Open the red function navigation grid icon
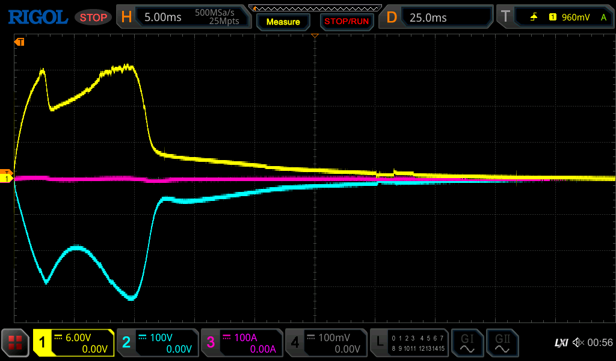 (x=16, y=343)
